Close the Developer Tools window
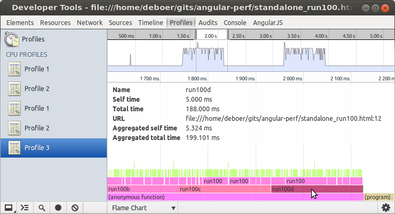Screen dimensions: 395x214 click(385, 9)
